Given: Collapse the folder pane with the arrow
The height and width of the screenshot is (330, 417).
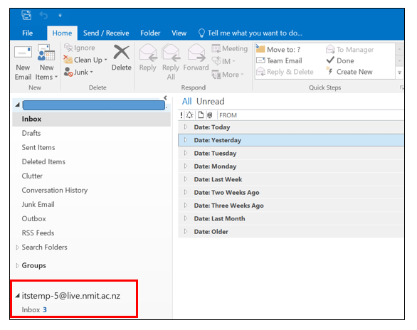Looking at the screenshot, I should coord(165,97).
